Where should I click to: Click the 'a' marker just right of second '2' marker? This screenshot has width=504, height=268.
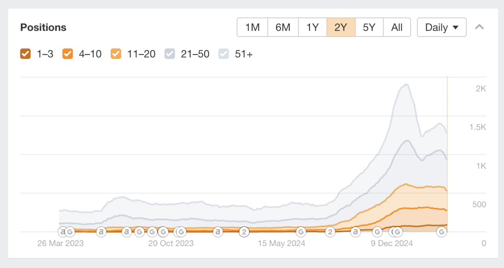(356, 232)
